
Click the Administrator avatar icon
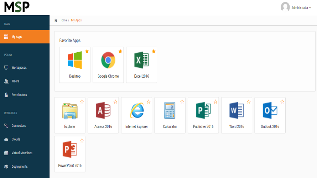tap(285, 7)
